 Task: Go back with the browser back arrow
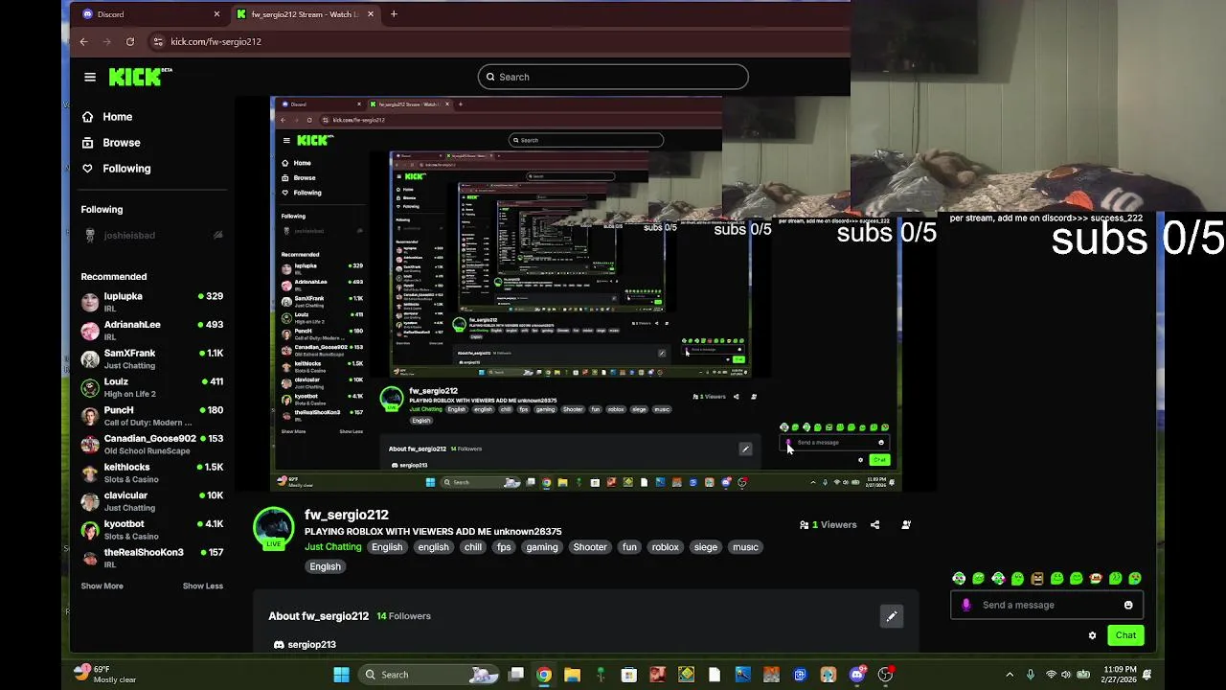[x=83, y=41]
